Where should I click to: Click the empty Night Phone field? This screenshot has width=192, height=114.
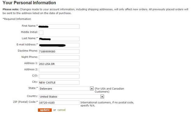tap(59, 58)
